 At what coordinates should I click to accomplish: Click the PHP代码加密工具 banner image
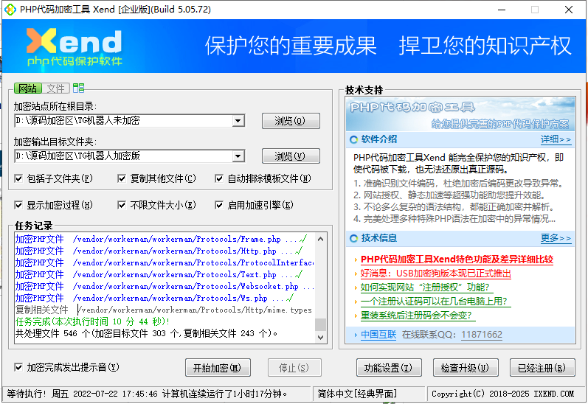[x=460, y=114]
